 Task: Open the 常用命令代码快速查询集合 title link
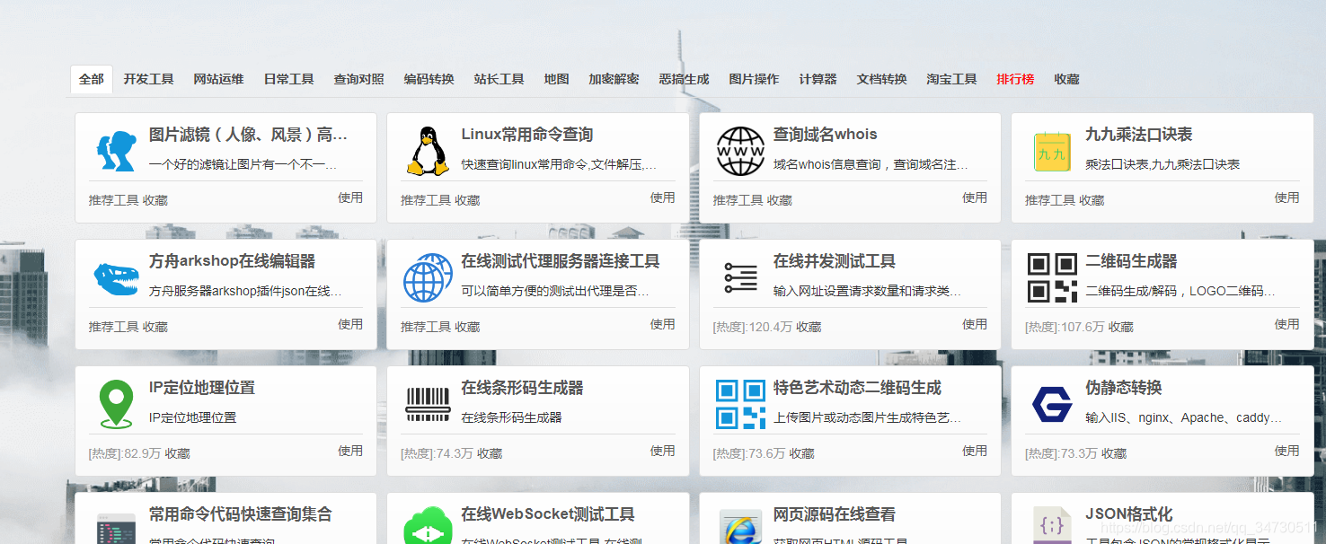coord(241,514)
